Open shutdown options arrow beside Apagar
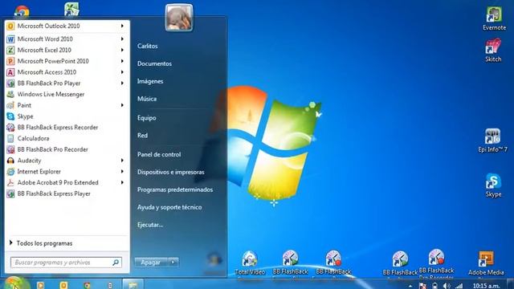The height and width of the screenshot is (289, 514). [x=173, y=263]
